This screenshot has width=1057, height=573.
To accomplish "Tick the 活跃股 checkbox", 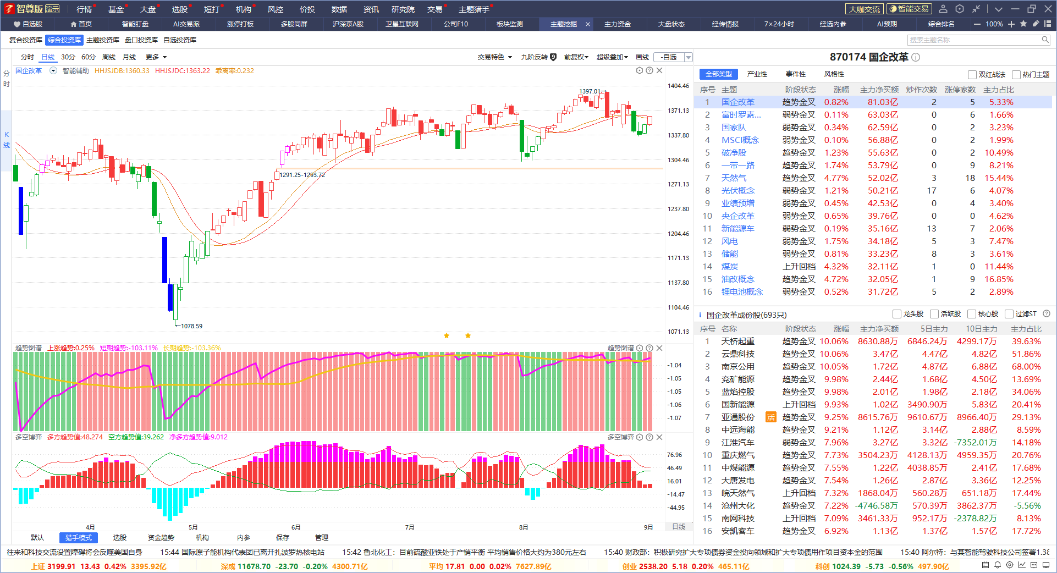I will click(x=934, y=314).
